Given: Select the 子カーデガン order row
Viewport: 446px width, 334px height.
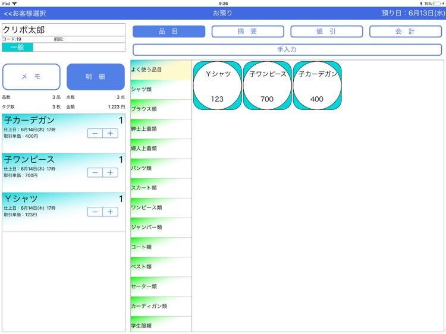Looking at the screenshot, I should (x=64, y=134).
